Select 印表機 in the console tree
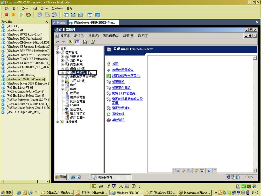 coord(75,105)
